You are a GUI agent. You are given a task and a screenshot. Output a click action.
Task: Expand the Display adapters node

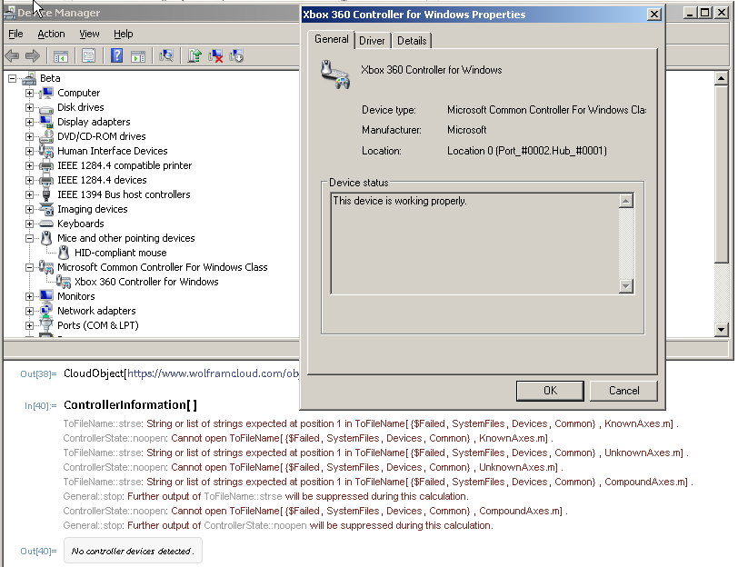click(x=29, y=123)
